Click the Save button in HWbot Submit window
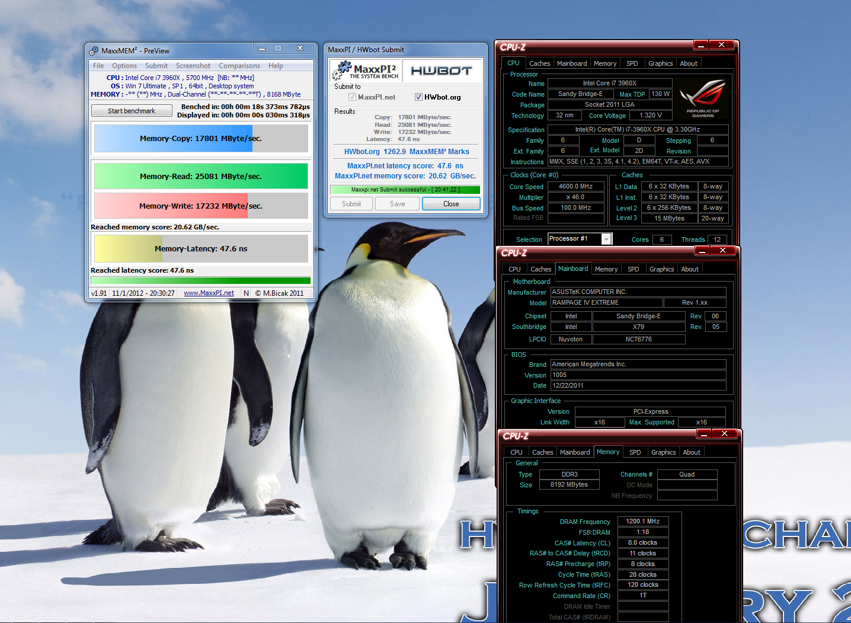 point(398,204)
